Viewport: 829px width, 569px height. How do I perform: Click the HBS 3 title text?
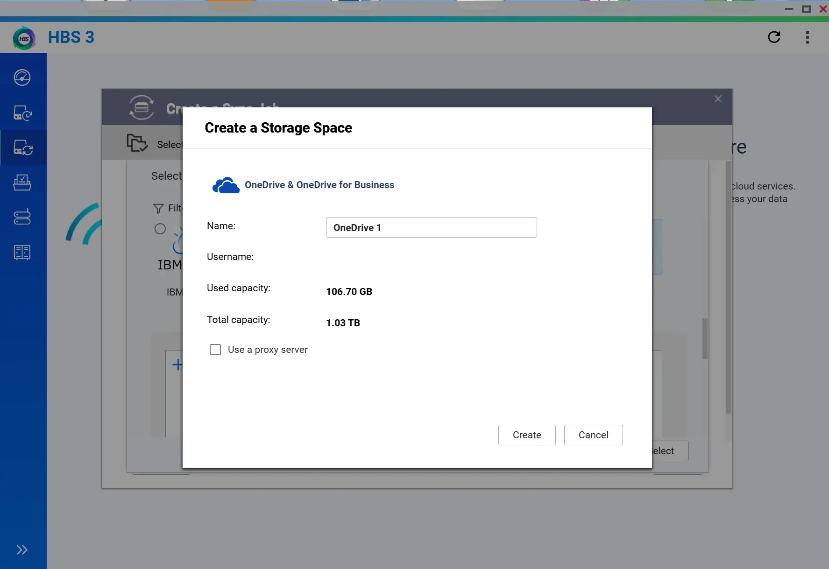tap(71, 37)
